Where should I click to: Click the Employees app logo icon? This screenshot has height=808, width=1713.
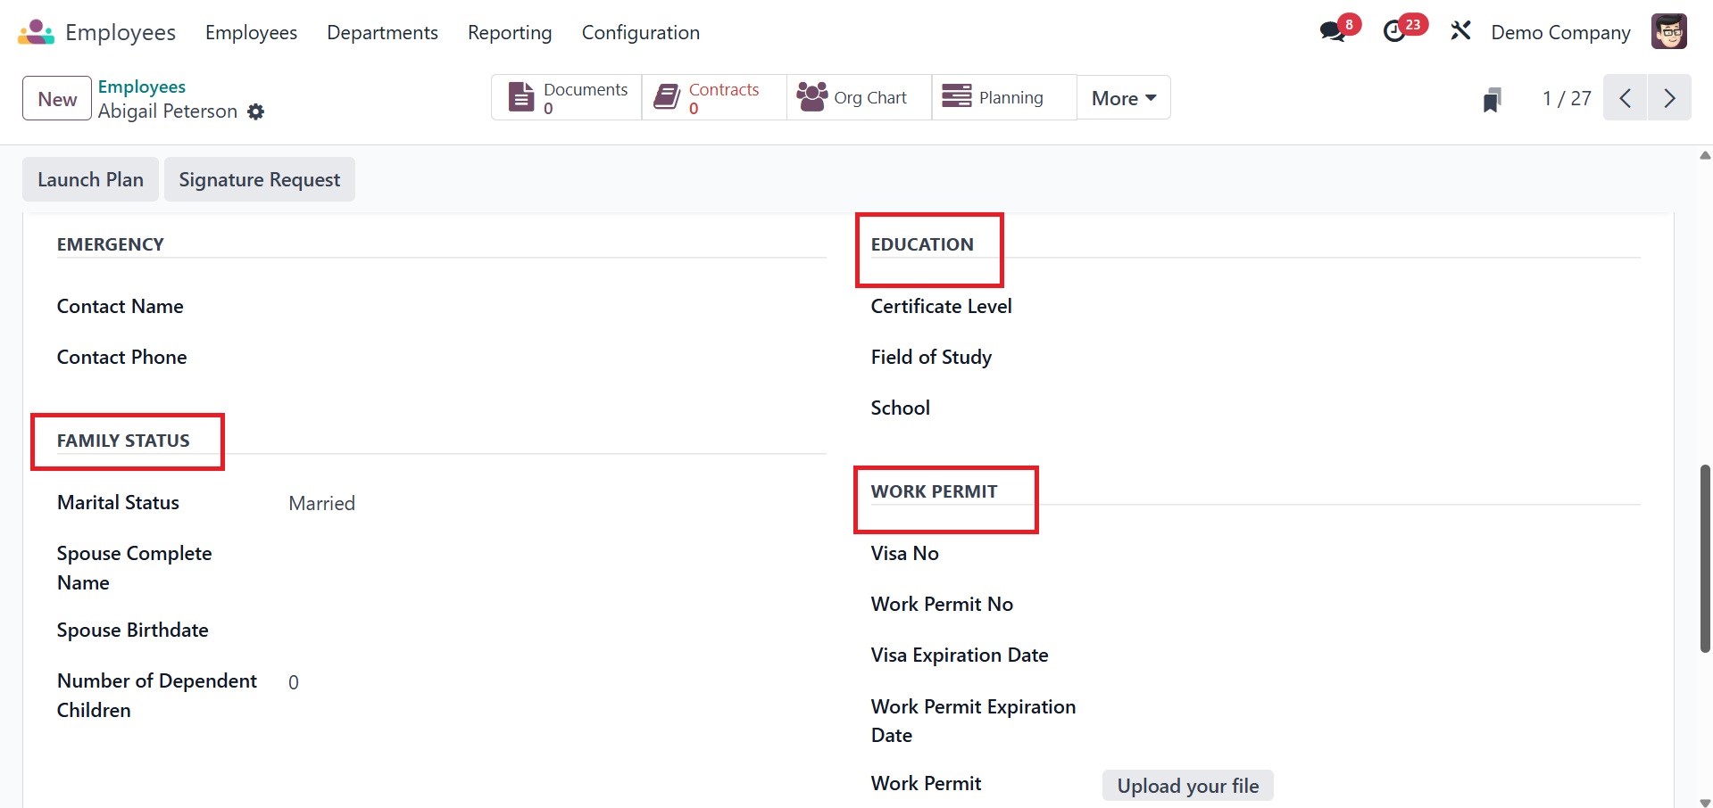tap(36, 32)
